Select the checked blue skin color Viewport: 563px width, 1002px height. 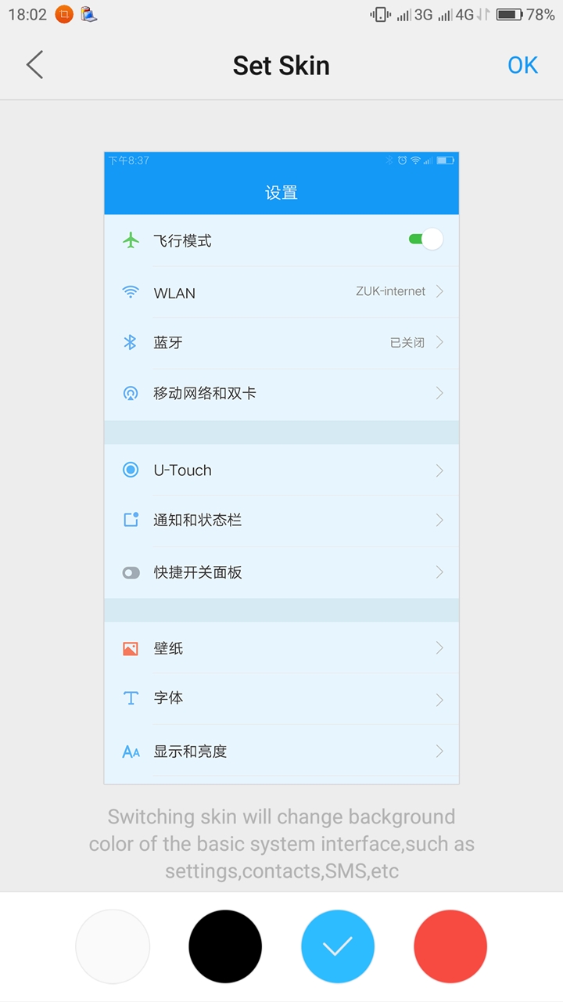click(x=338, y=946)
